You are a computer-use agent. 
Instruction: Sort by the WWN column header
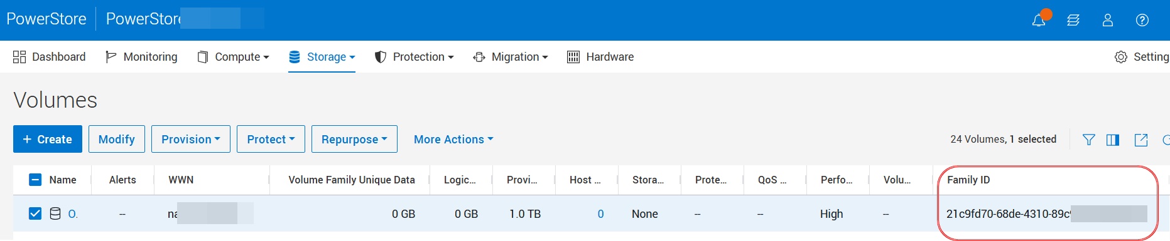181,180
